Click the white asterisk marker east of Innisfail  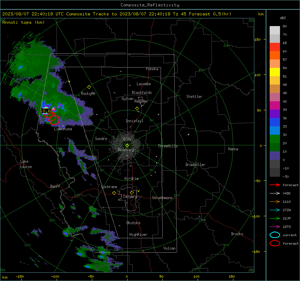pos(158,115)
